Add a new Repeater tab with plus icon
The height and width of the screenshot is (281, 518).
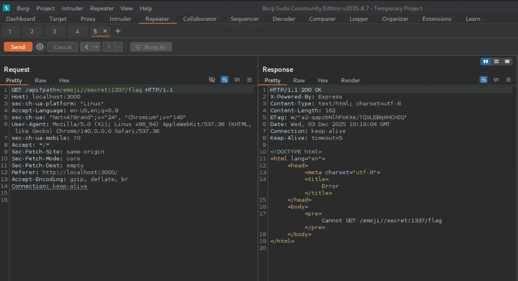(x=118, y=31)
